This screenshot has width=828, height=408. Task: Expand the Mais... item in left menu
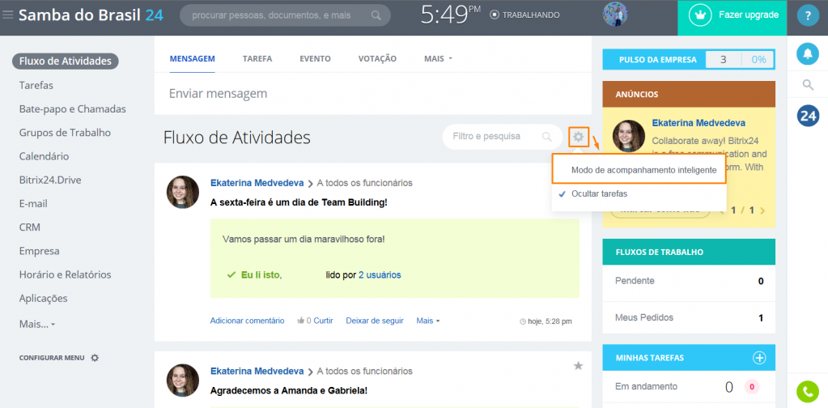[37, 323]
